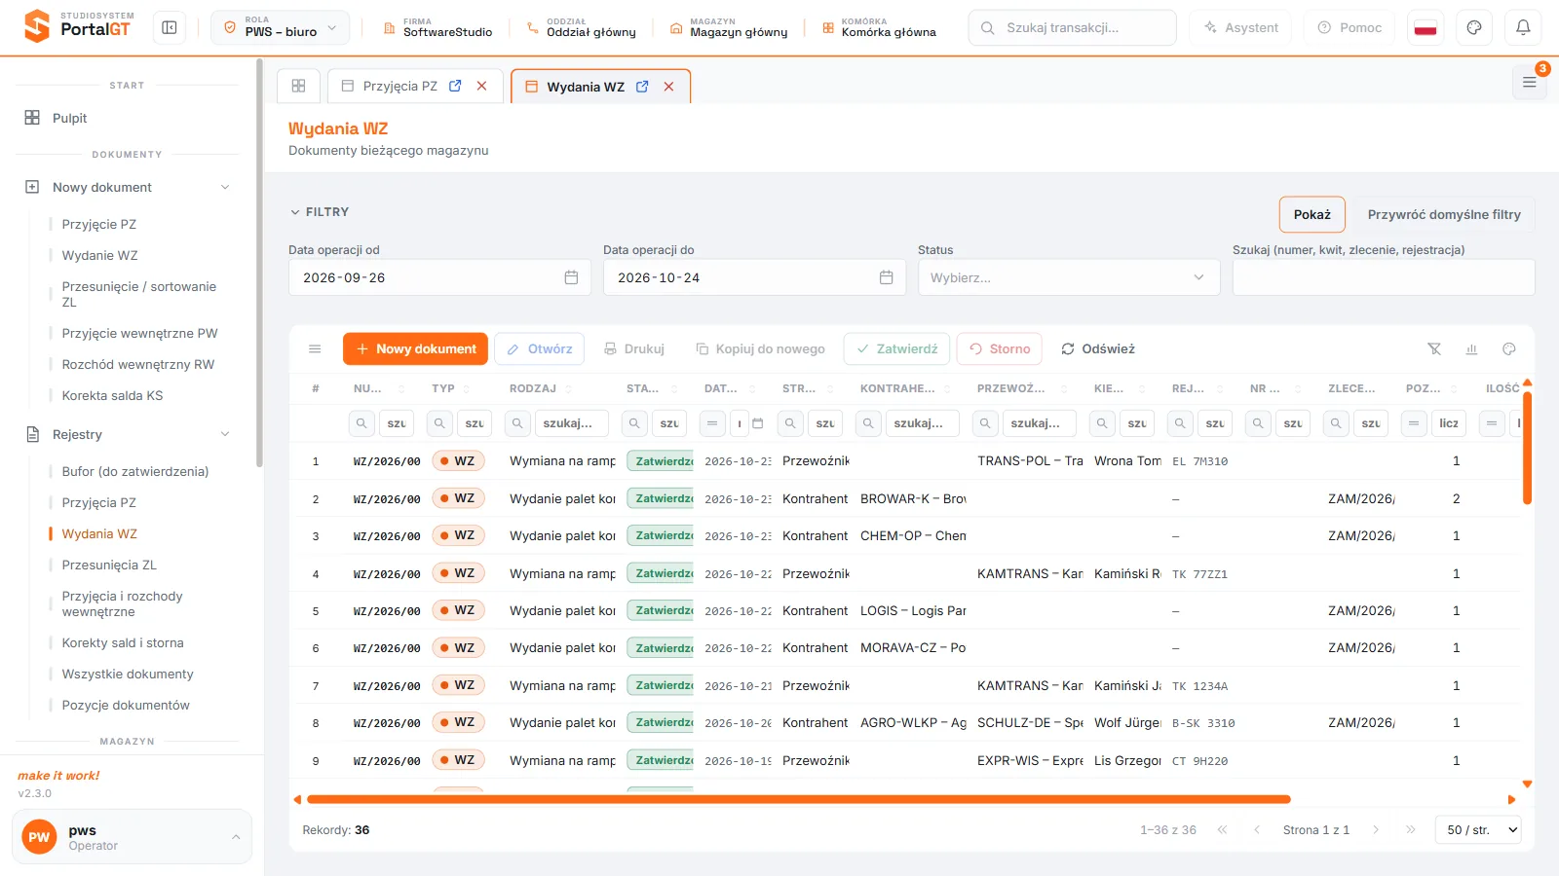Open calendar for Data operacji do
Image resolution: width=1559 pixels, height=876 pixels.
tap(886, 277)
